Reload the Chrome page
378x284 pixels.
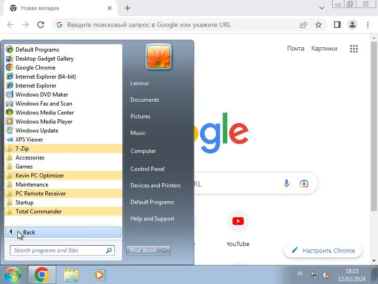point(41,25)
